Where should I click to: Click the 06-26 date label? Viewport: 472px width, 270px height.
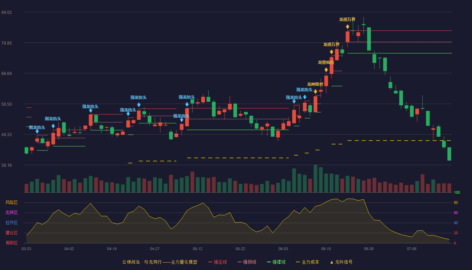pos(369,249)
